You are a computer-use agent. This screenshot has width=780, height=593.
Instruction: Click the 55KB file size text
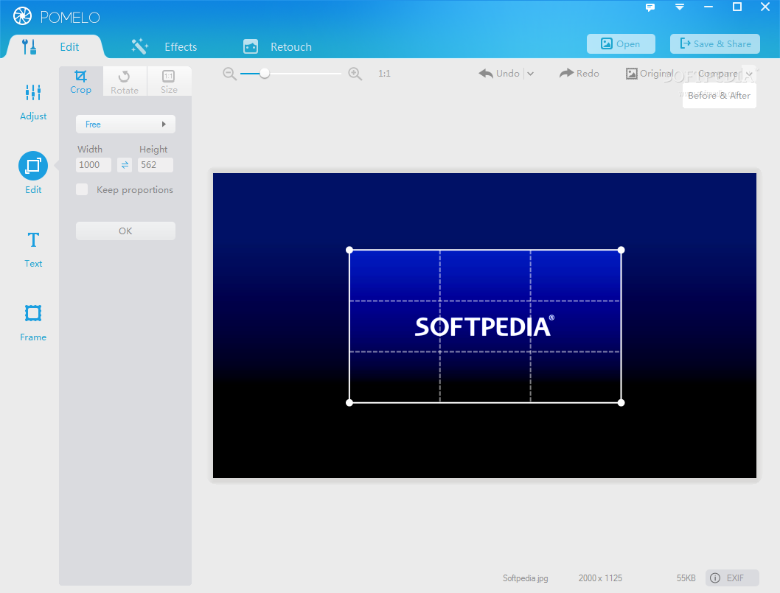pyautogui.click(x=686, y=578)
